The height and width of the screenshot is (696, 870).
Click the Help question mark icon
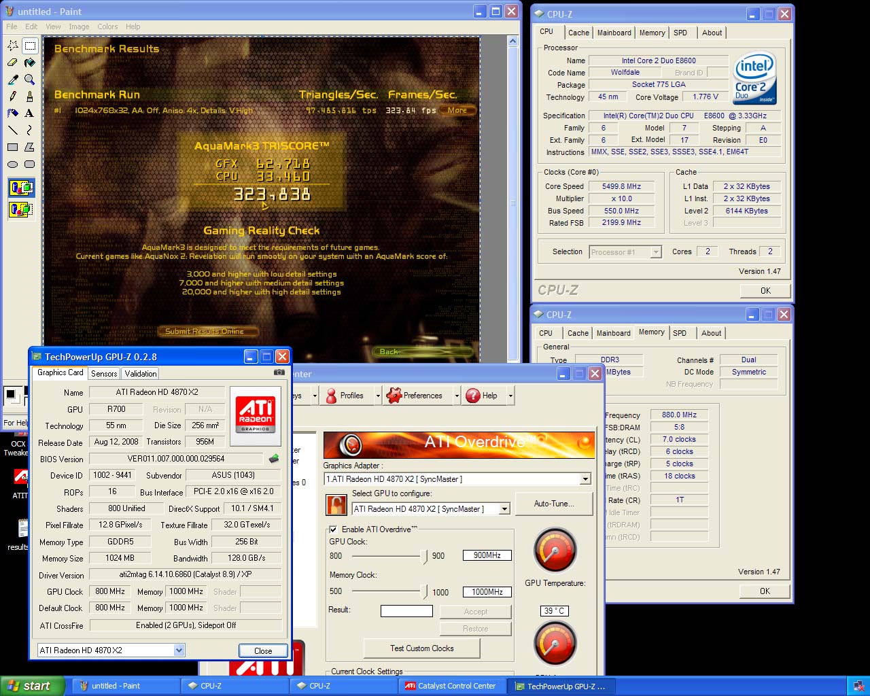pos(473,396)
